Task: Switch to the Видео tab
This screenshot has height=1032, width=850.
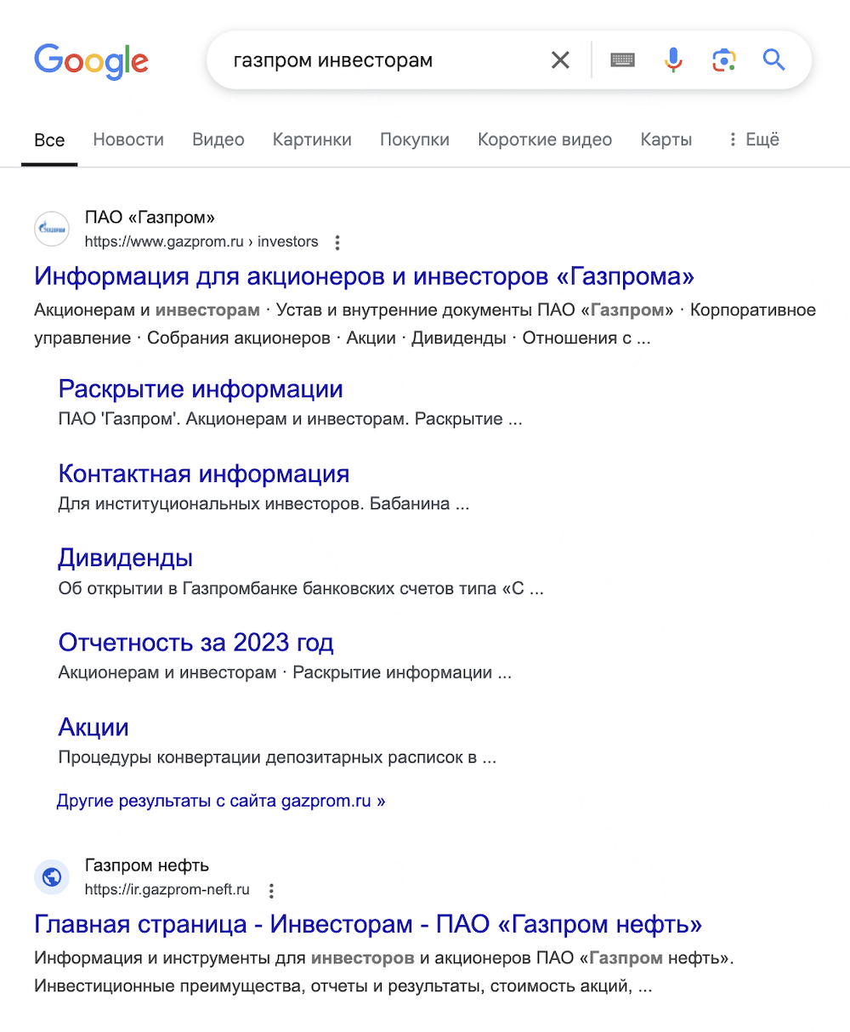Action: pyautogui.click(x=218, y=139)
